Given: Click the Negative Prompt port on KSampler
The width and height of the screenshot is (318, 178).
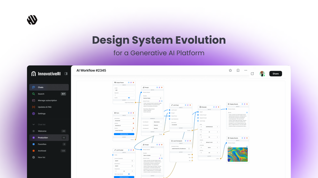Looking at the screenshot, I should coord(198,118).
